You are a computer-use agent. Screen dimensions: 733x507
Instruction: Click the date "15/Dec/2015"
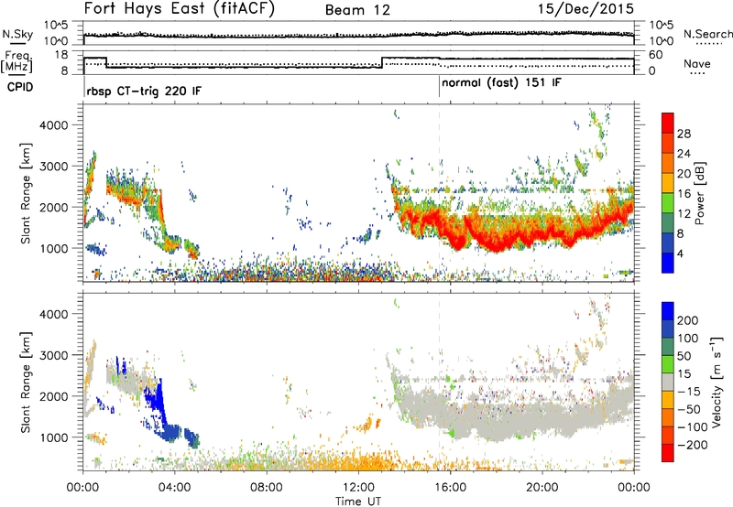pos(585,8)
